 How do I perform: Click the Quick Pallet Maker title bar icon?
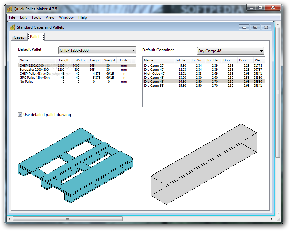coord(10,9)
